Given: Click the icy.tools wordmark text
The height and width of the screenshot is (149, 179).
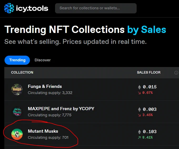Looking at the screenshot, I should point(32,9).
